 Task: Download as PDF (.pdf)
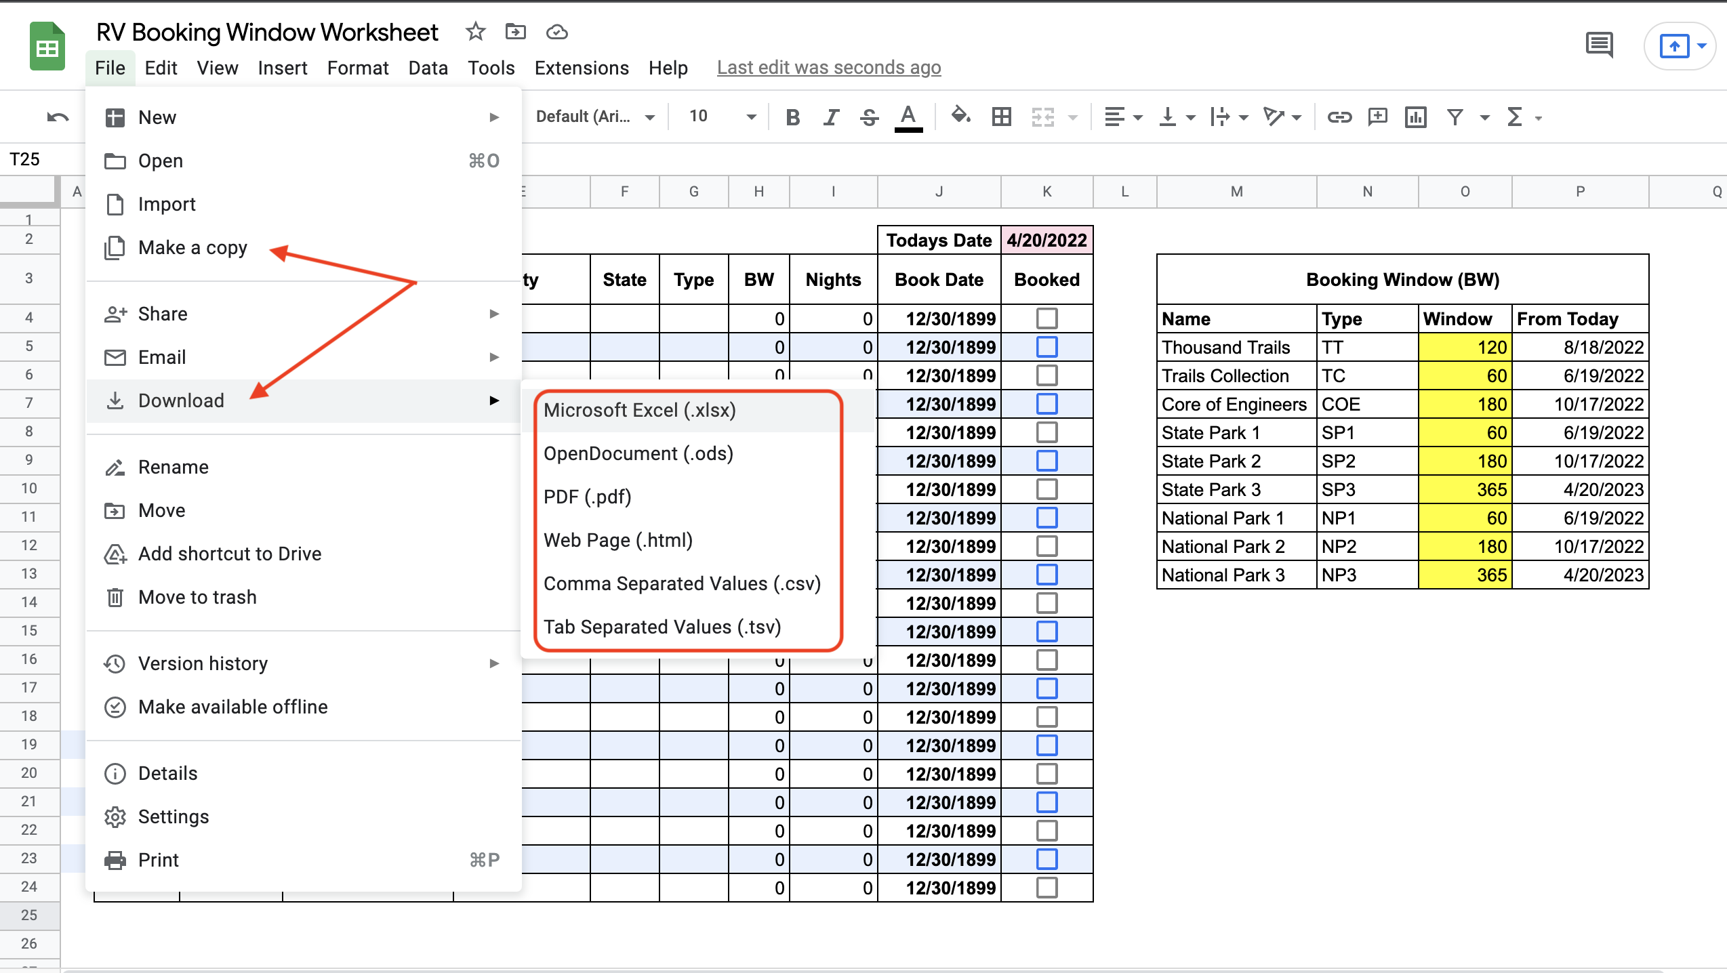click(x=697, y=497)
